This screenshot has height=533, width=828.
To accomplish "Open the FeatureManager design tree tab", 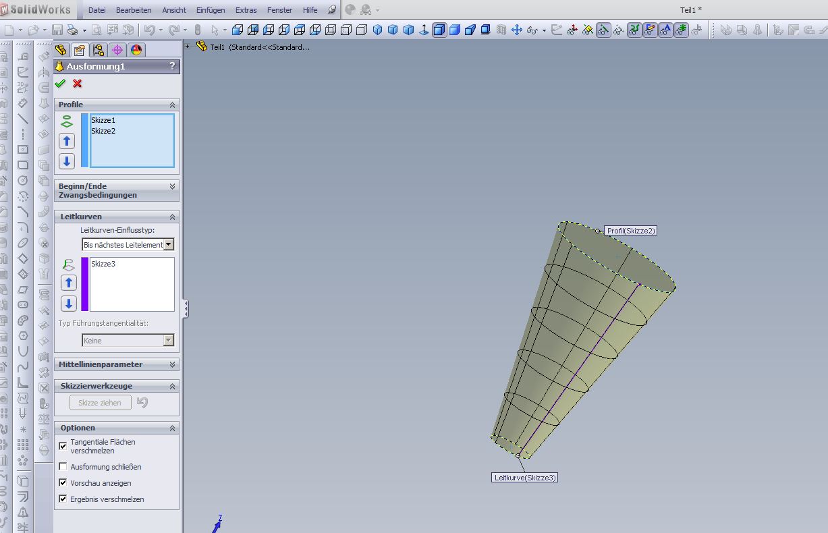I will 61,50.
